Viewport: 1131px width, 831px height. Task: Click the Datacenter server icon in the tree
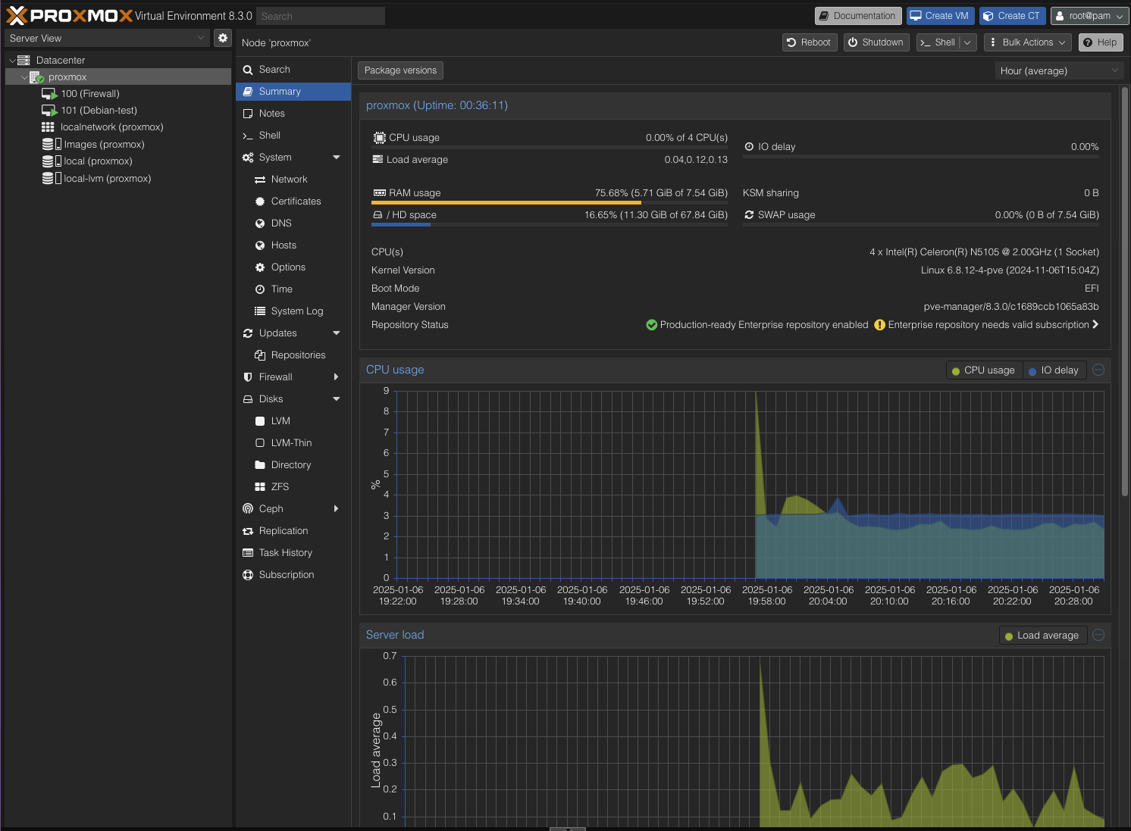pos(23,60)
